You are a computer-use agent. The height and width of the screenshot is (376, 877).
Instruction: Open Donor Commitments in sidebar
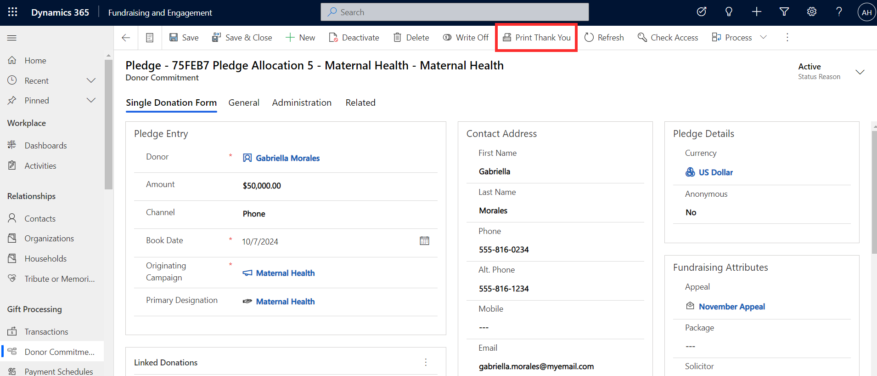click(x=52, y=352)
